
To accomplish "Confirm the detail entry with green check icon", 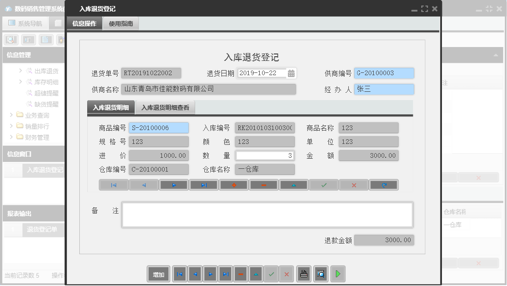I will tap(323, 185).
